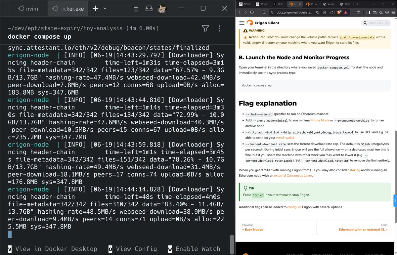Switch to the Prune browser tab

pos(312,4)
